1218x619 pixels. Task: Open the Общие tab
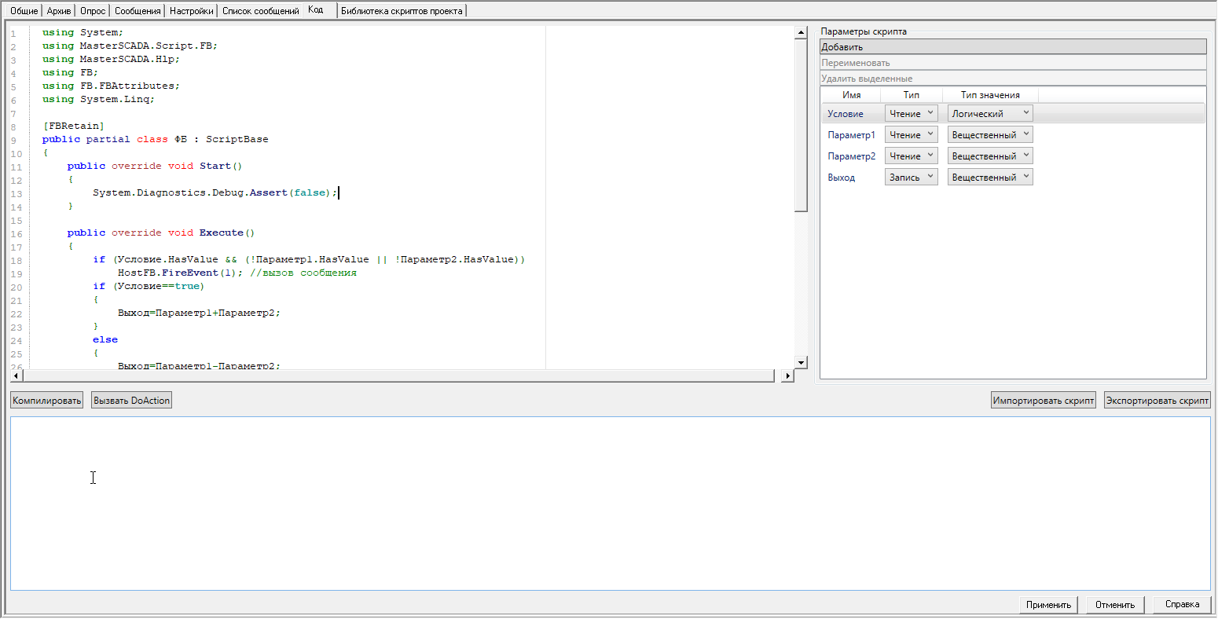click(24, 11)
